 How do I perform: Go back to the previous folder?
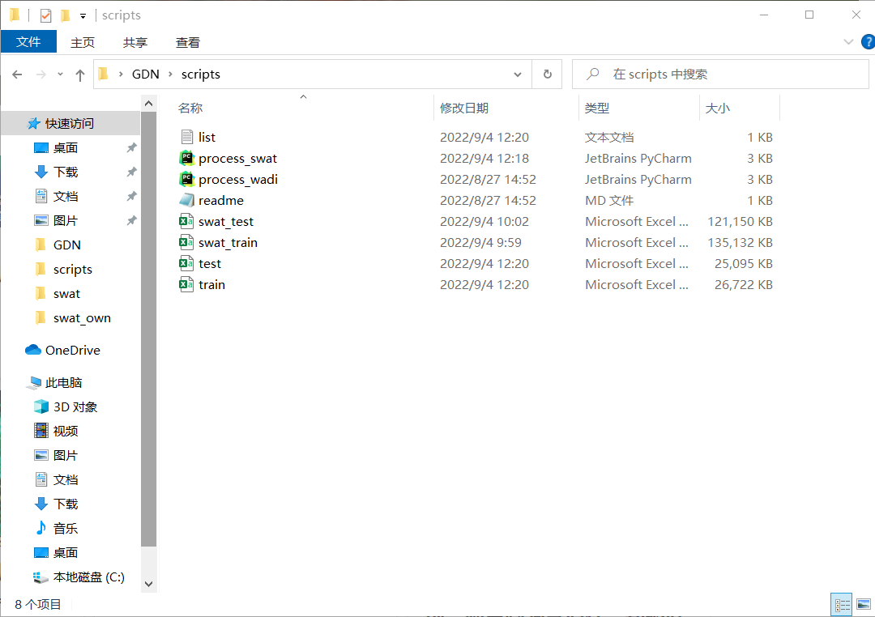coord(17,74)
